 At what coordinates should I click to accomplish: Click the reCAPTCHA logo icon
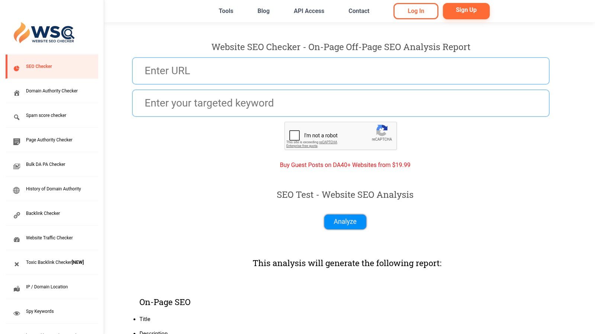(x=382, y=130)
